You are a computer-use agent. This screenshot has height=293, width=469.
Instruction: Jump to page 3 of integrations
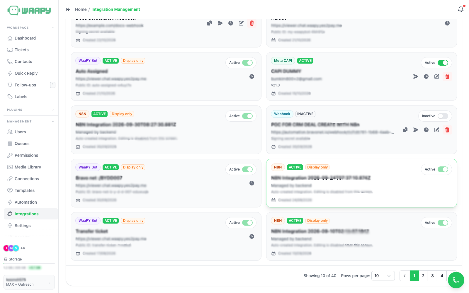(433, 276)
